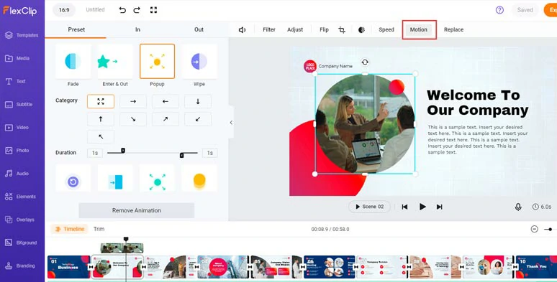Choose the up-right diagonal direction
Viewport: 557px width, 282px height.
pos(166,119)
